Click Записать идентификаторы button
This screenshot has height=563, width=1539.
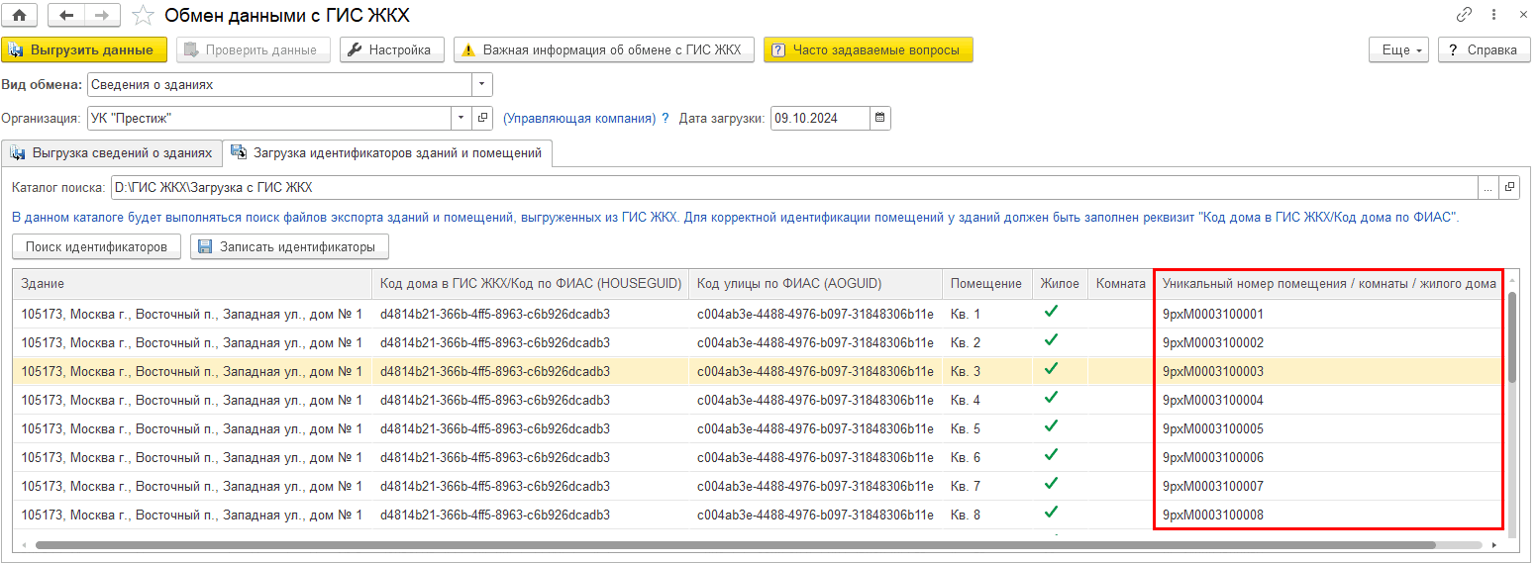pyautogui.click(x=289, y=246)
